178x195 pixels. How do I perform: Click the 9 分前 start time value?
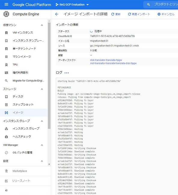tap(93, 50)
